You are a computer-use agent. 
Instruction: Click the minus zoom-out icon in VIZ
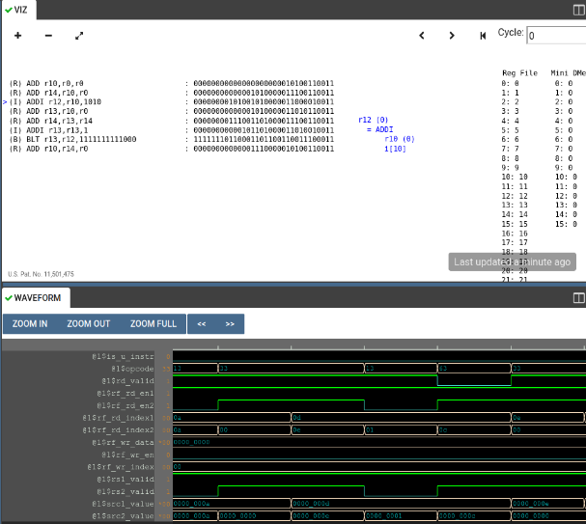click(x=48, y=36)
